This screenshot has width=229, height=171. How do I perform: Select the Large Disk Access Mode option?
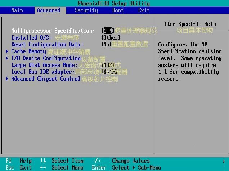tap(44, 65)
